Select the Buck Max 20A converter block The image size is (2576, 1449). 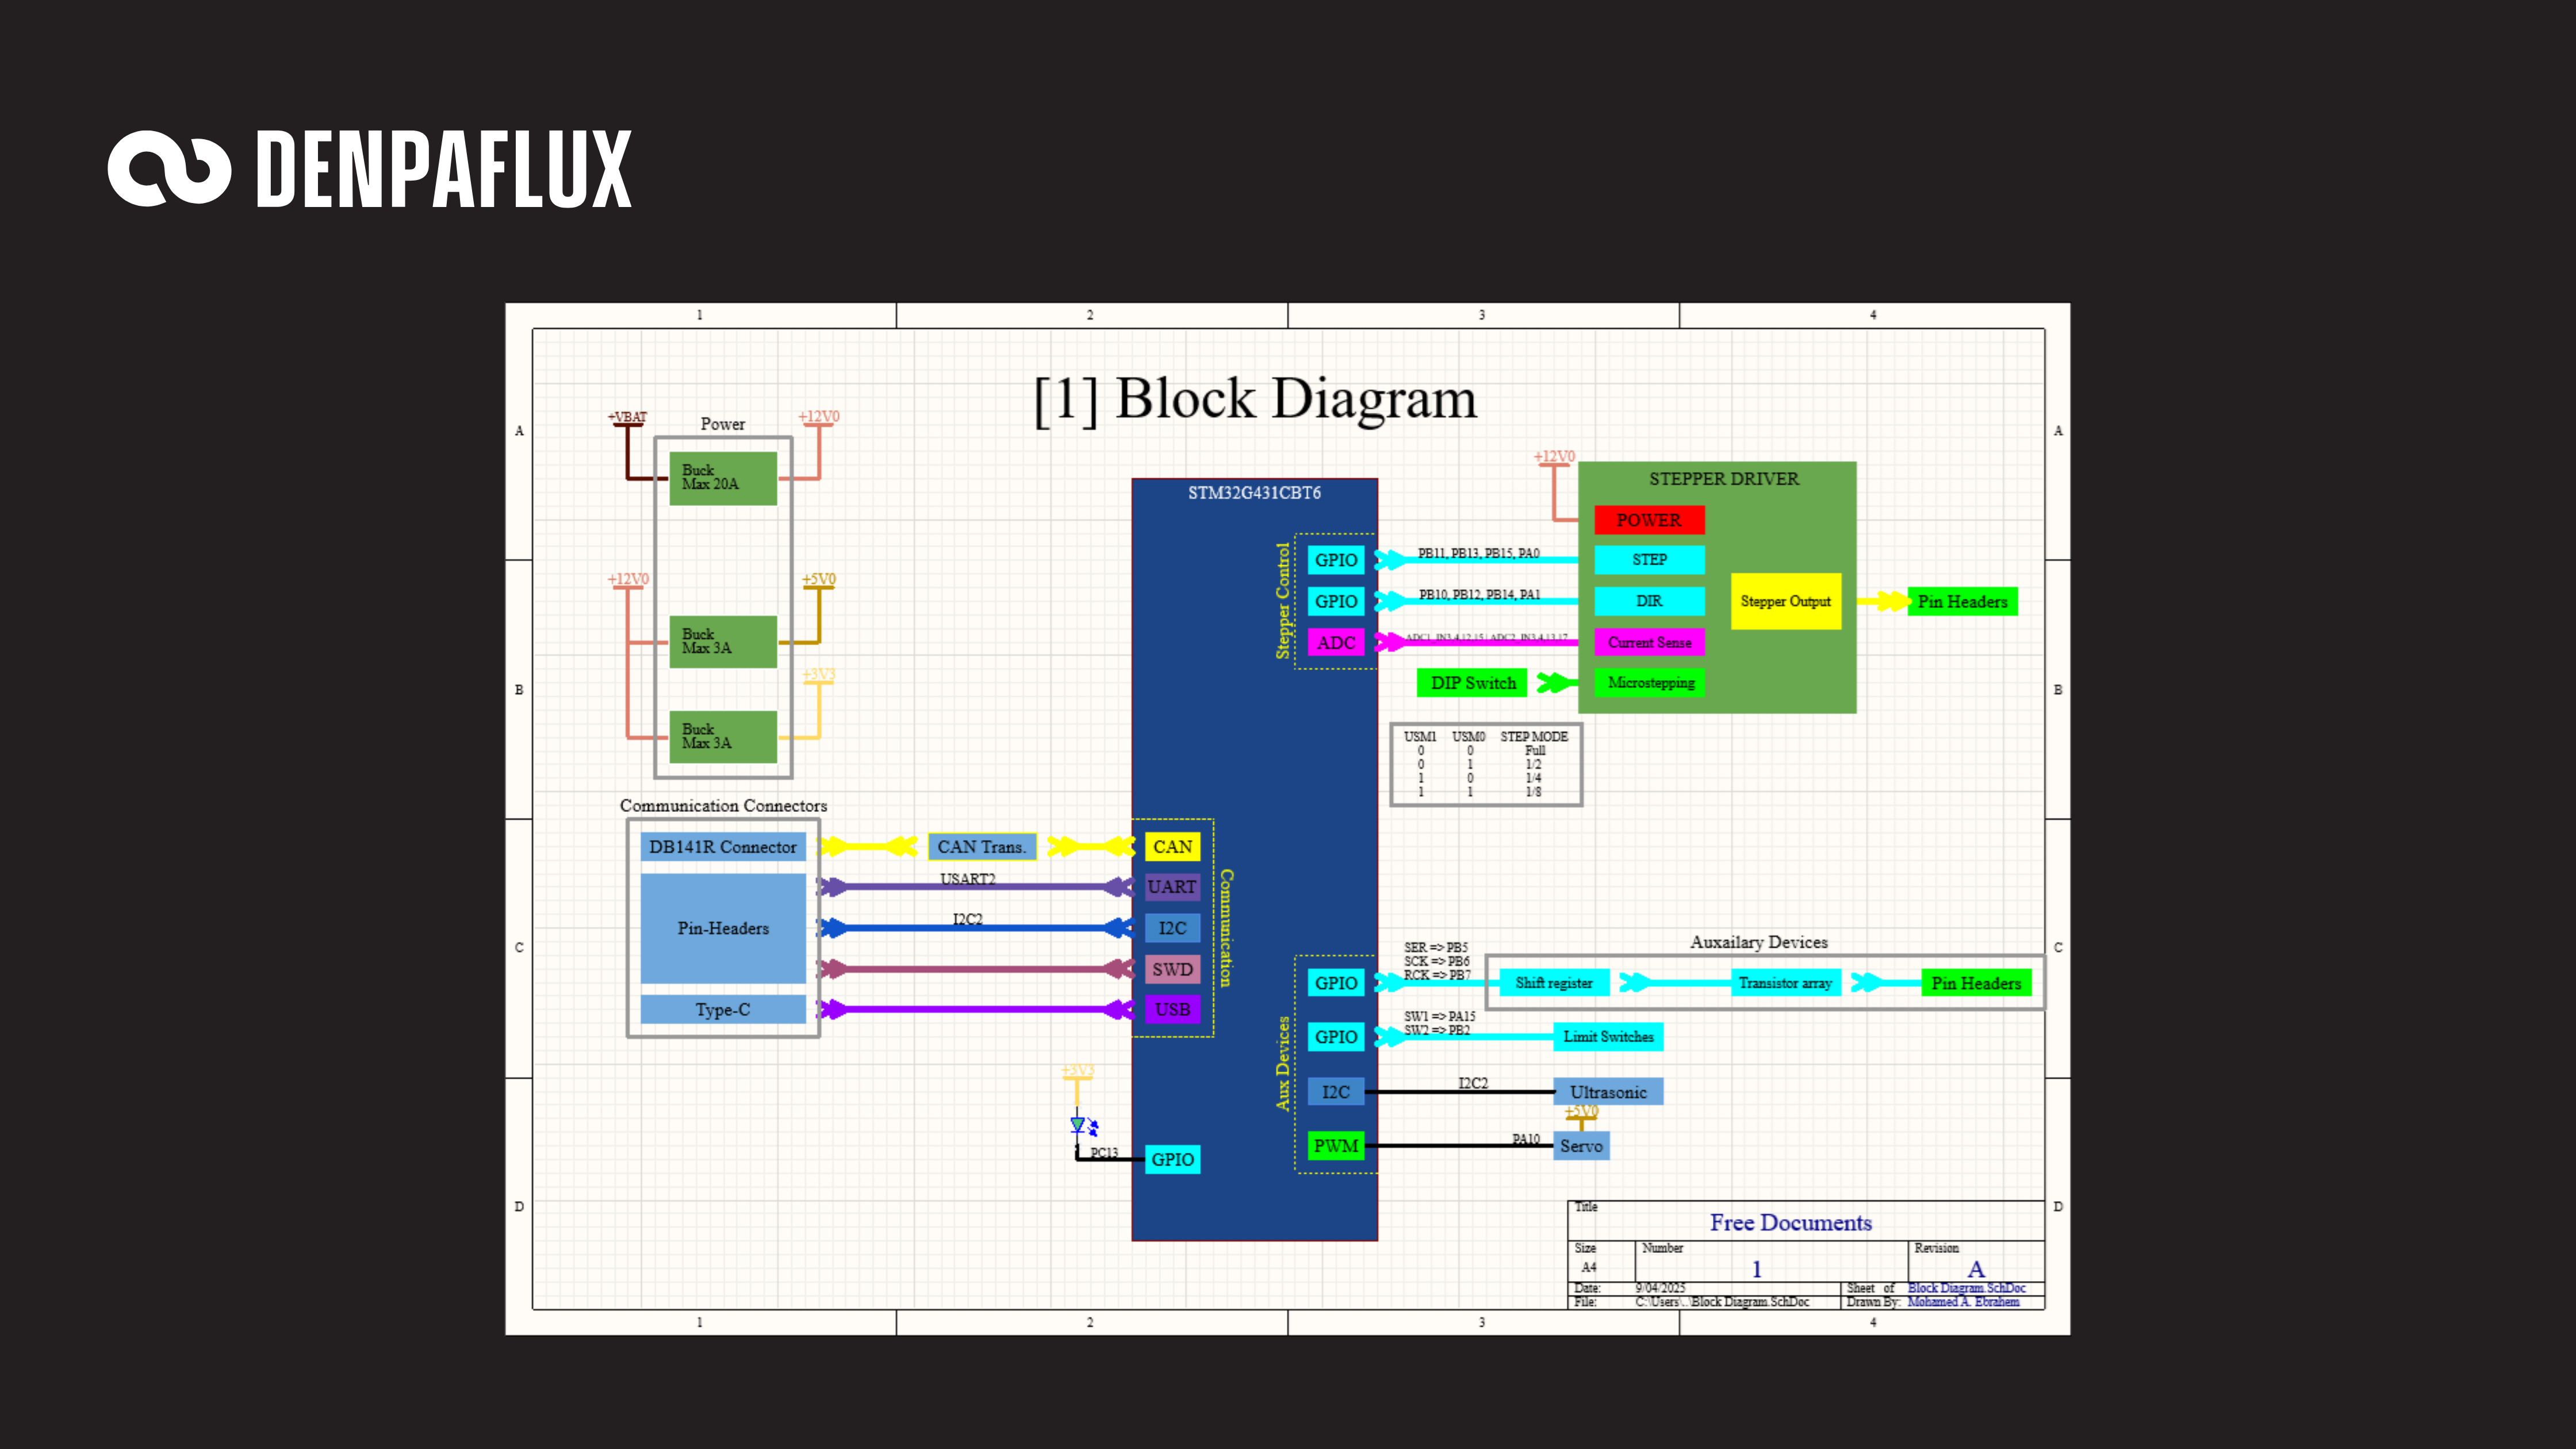[x=722, y=478]
